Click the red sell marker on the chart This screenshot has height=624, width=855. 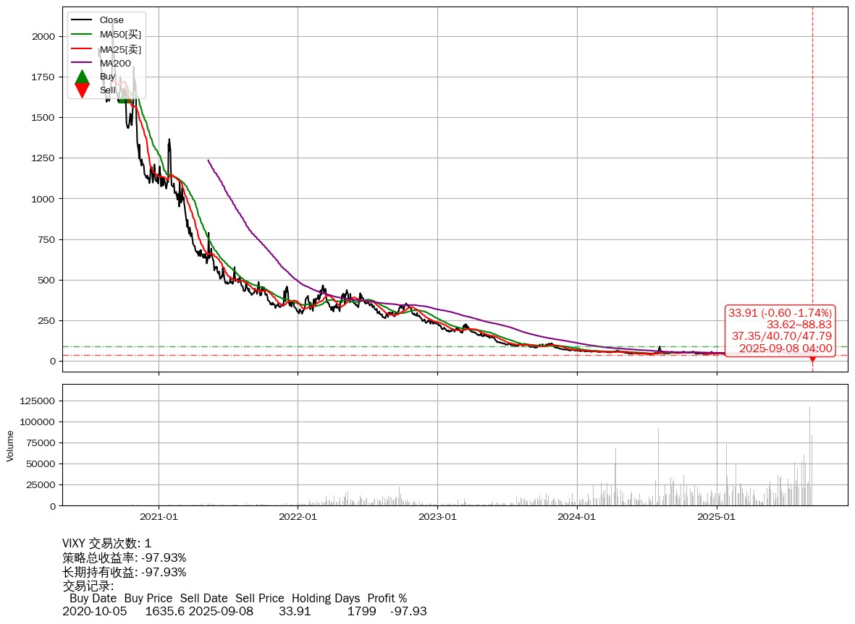click(812, 358)
